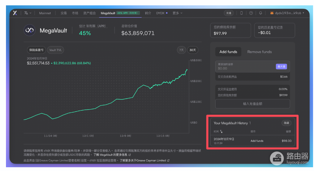Screen dimensions: 314x171
Task: Expand the 更多 menu dropdown
Action: pos(177,13)
